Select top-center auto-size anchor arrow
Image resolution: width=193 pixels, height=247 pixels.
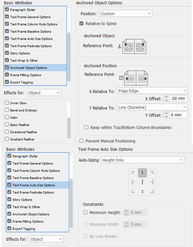pos(142,173)
